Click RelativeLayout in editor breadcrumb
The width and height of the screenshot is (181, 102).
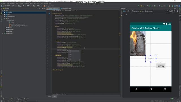(x=56, y=94)
